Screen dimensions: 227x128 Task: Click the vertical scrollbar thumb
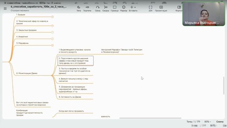click(x=224, y=86)
